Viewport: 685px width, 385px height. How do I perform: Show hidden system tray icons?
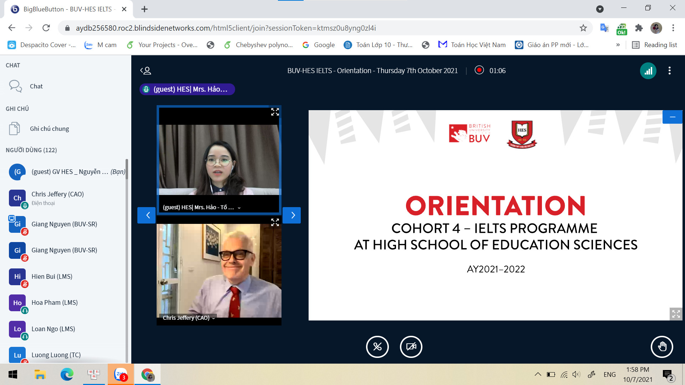538,374
